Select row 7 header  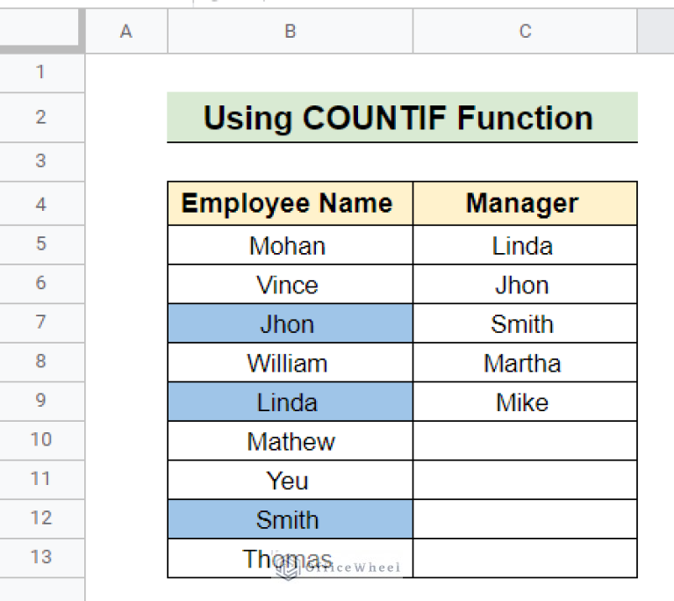point(41,322)
